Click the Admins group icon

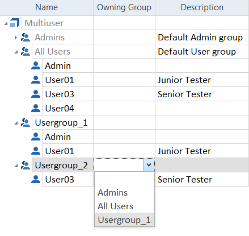click(26, 37)
